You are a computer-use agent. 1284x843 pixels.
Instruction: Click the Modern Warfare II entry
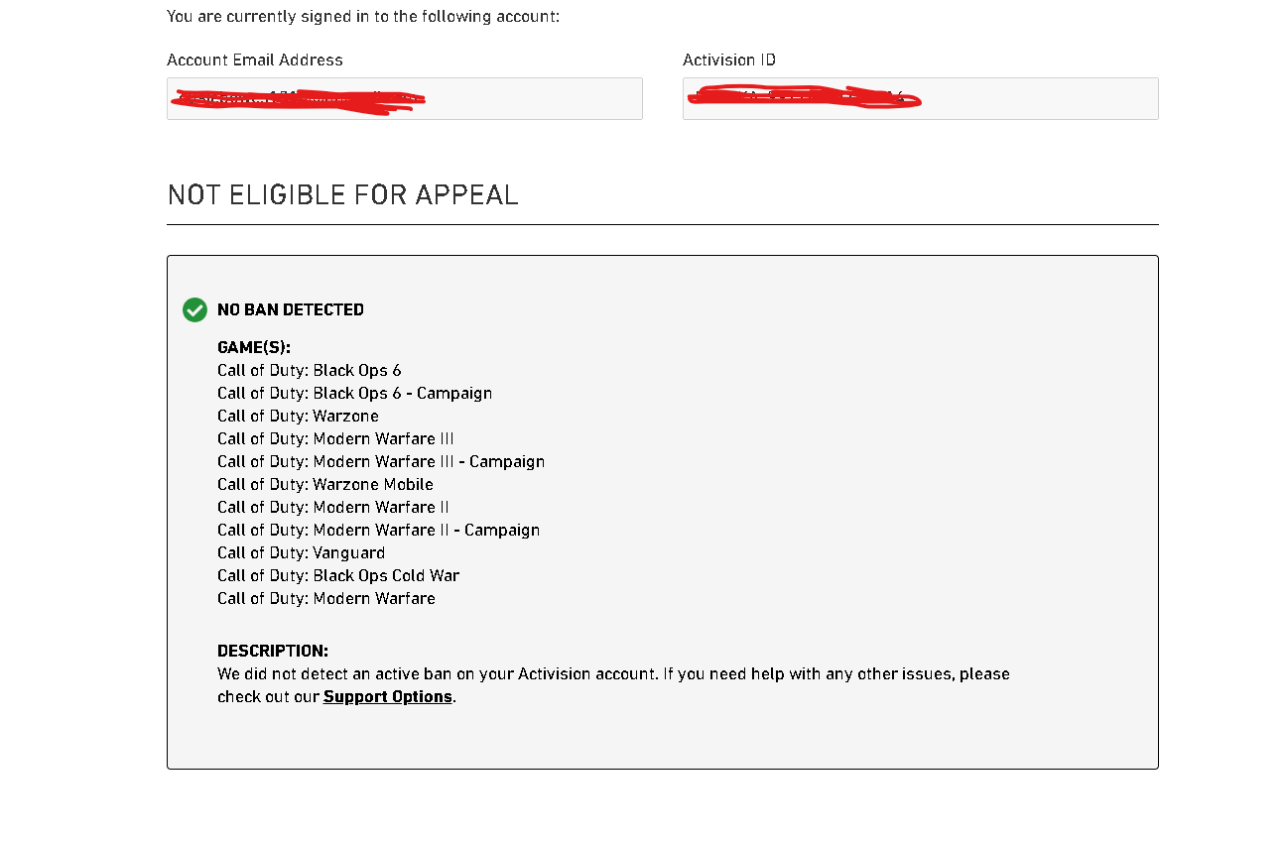pyautogui.click(x=332, y=507)
